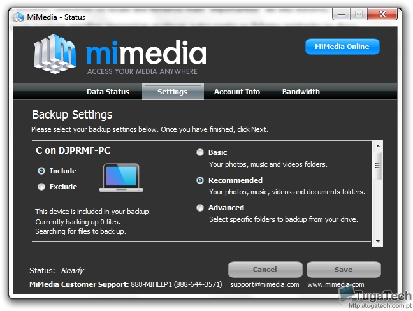Viewport: 413px width, 311px height.
Task: Click the Save button
Action: [344, 270]
